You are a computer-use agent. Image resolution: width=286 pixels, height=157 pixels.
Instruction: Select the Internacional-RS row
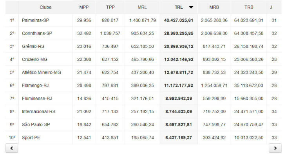pyautogui.click(x=39, y=111)
